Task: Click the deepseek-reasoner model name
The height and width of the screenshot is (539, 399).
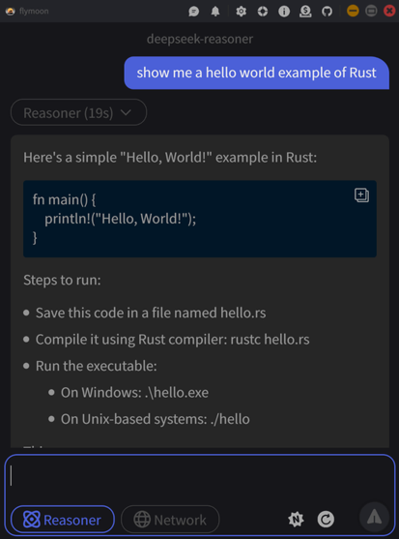Action: pos(200,39)
